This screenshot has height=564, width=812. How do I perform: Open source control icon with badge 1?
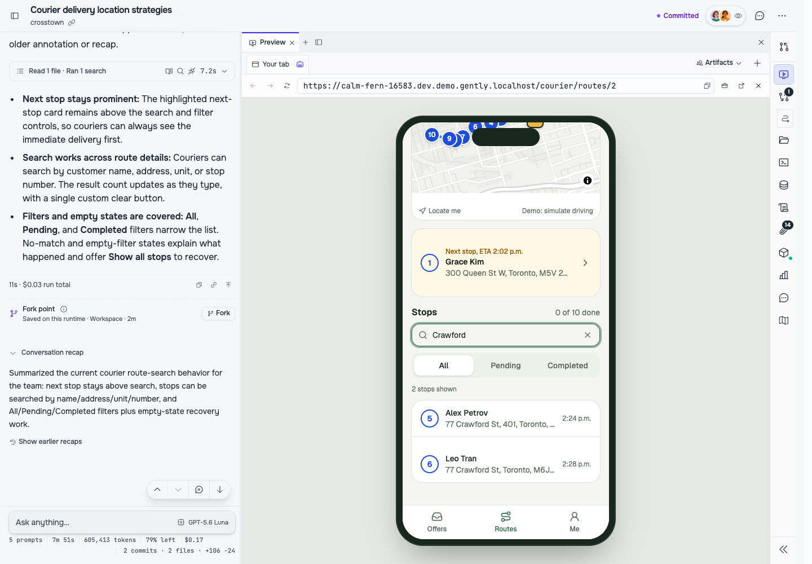[x=784, y=96]
